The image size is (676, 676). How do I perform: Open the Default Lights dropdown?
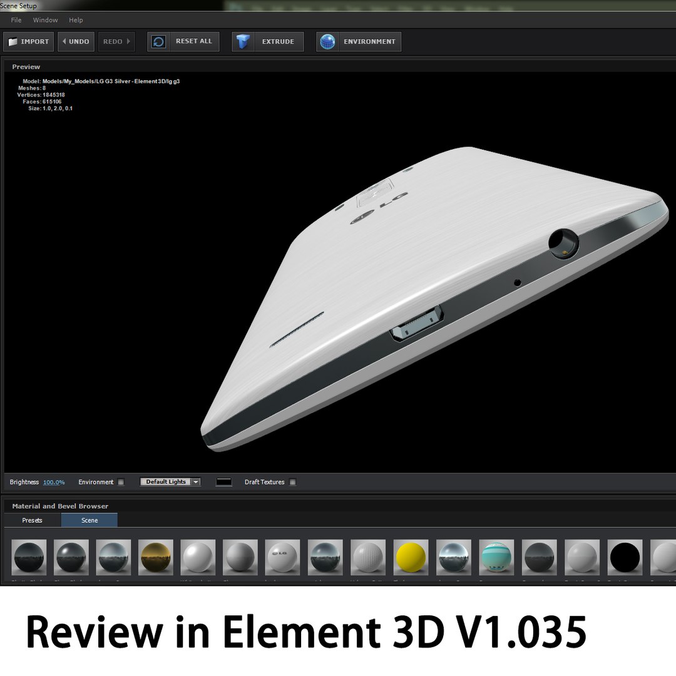pyautogui.click(x=170, y=481)
